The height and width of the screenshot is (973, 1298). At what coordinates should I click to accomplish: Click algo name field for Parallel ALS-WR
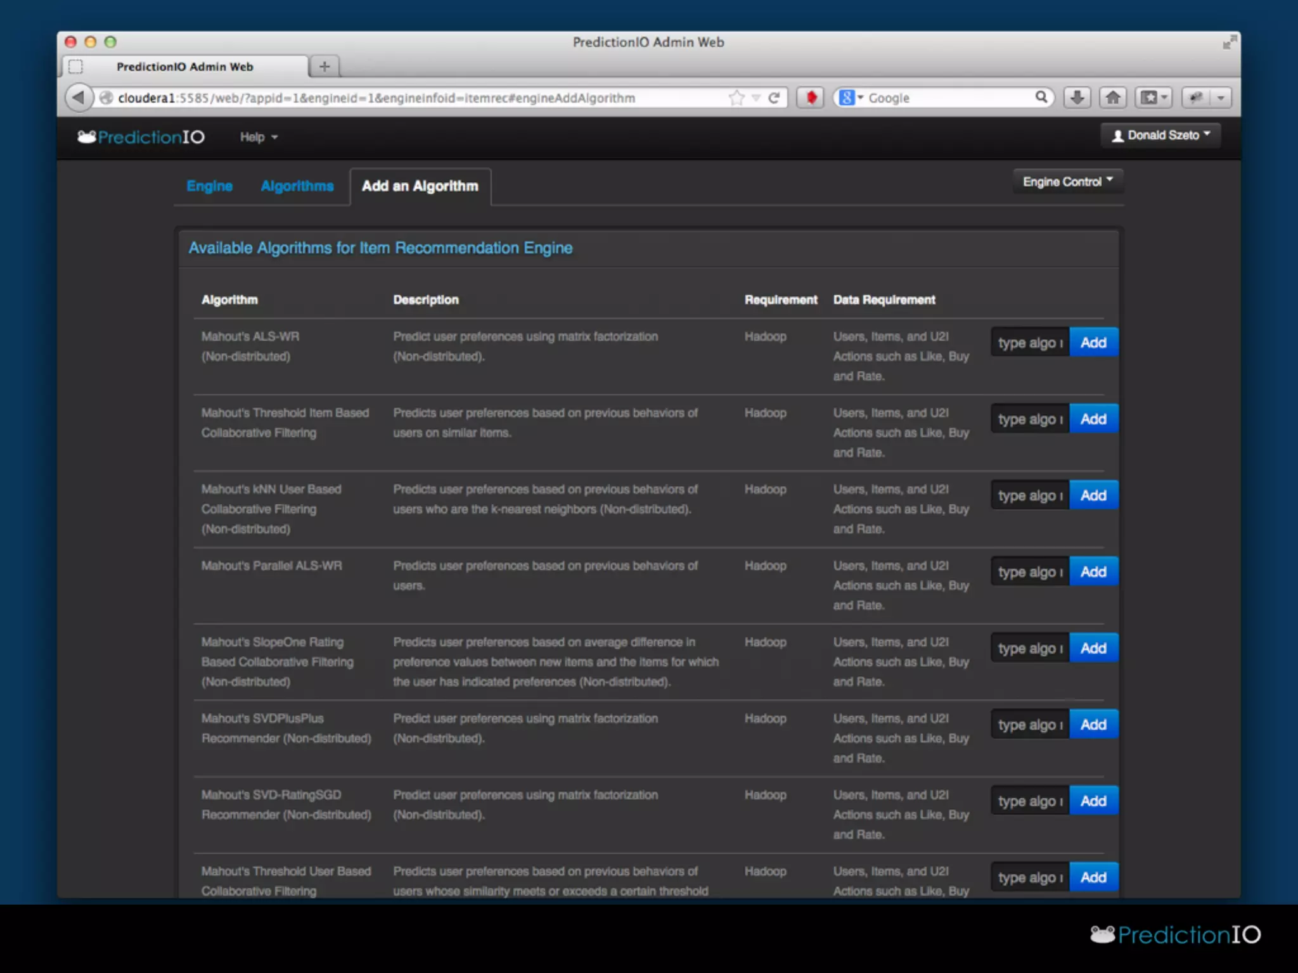[x=1031, y=572]
